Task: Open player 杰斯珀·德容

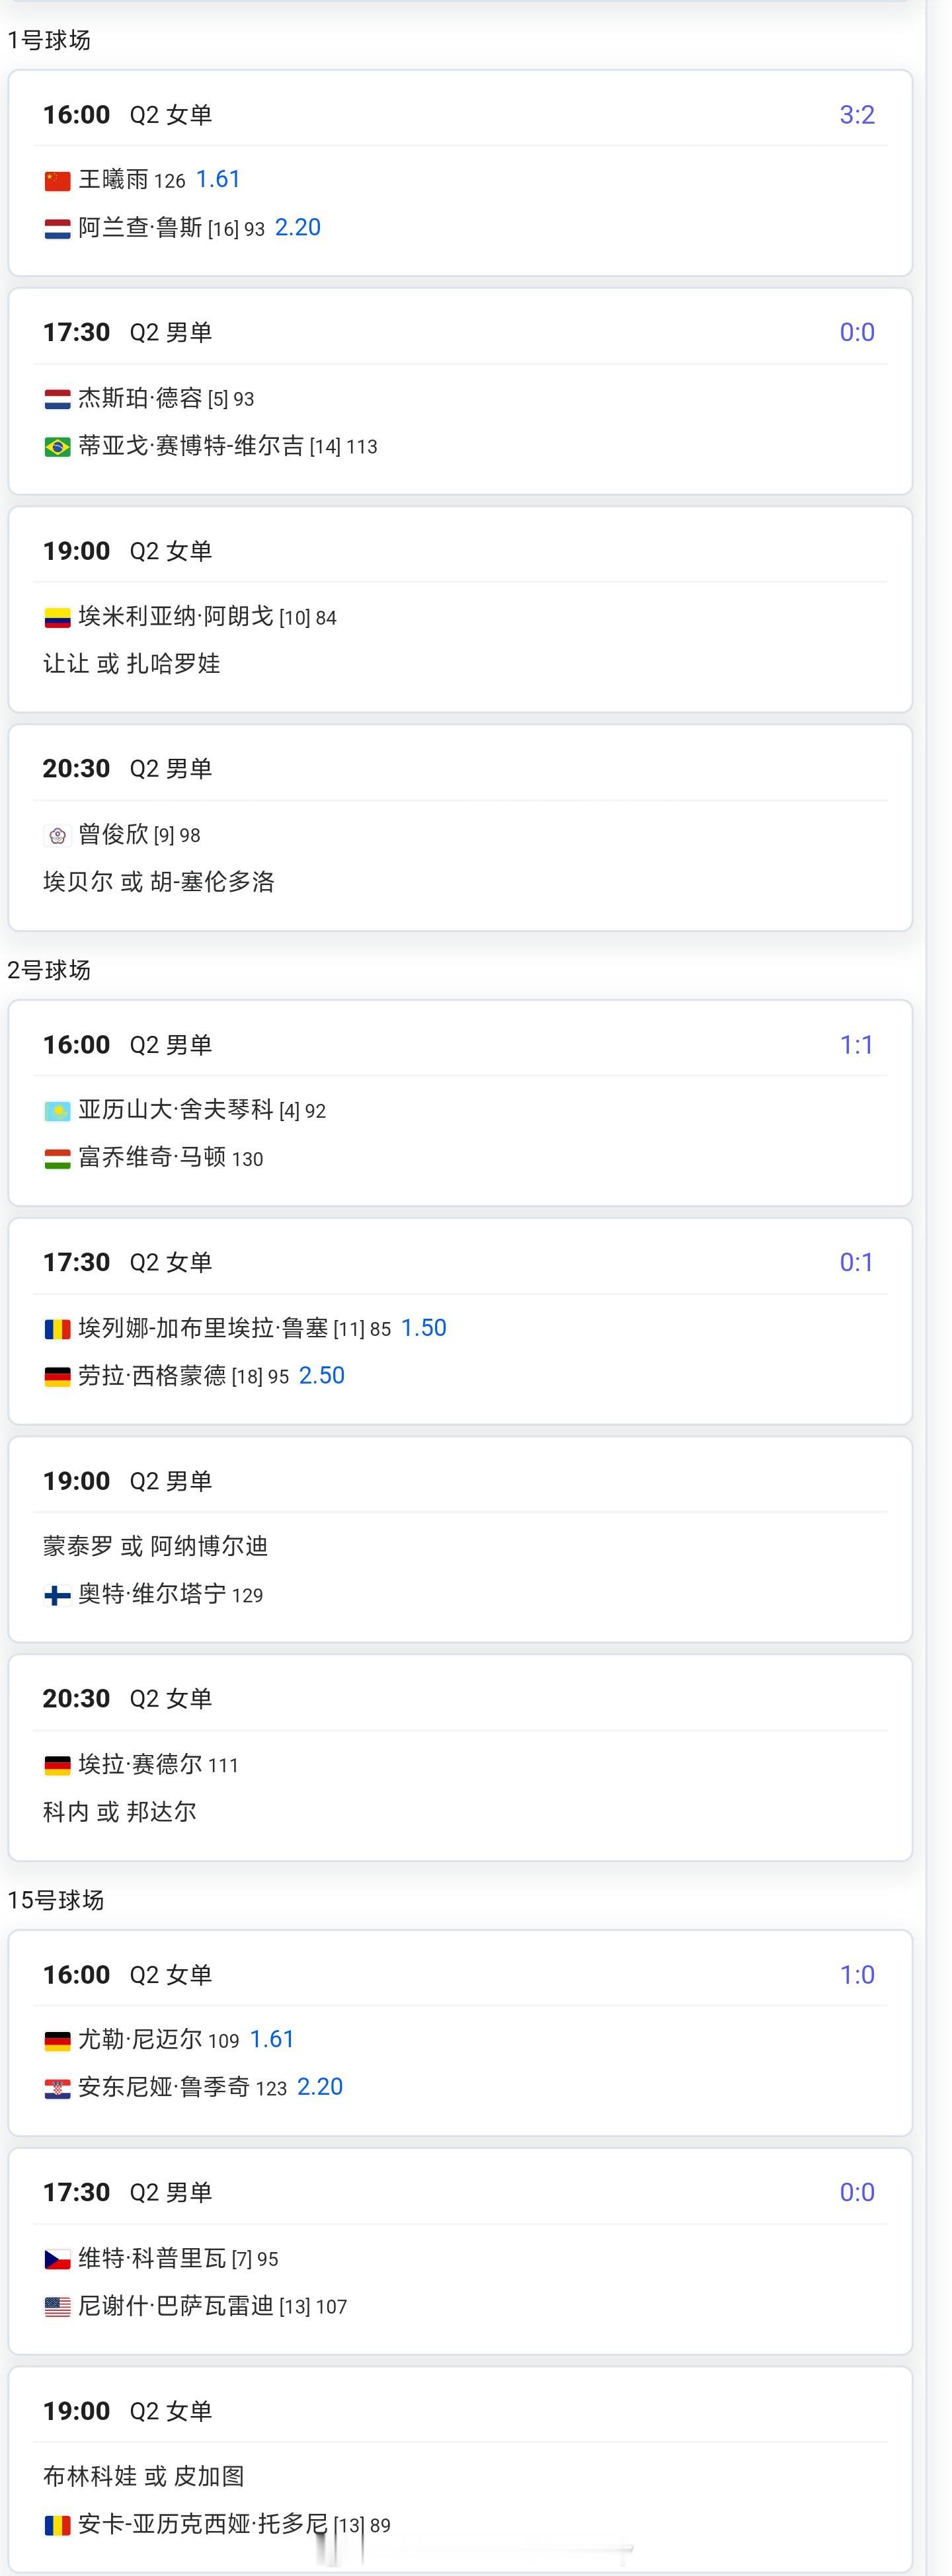Action: pos(140,399)
